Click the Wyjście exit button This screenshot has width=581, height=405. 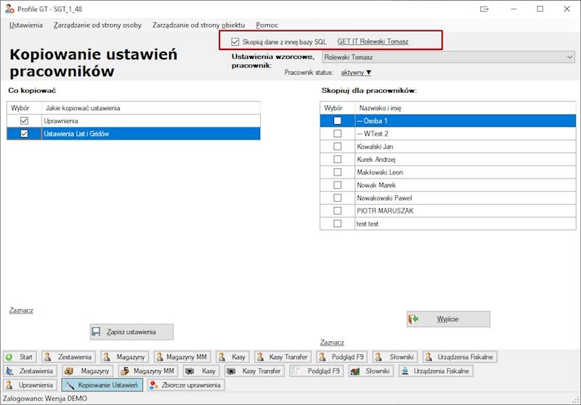(x=448, y=319)
